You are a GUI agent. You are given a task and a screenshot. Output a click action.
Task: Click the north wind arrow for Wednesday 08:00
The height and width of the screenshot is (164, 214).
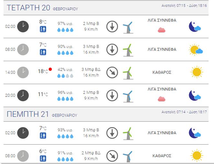[112, 49]
